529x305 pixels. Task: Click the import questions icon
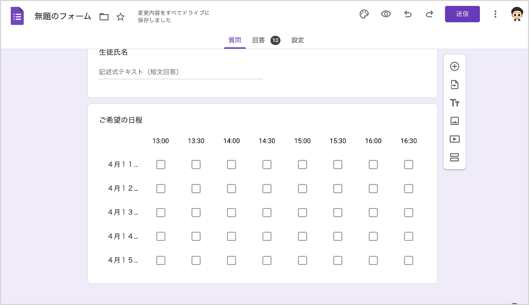coord(454,85)
